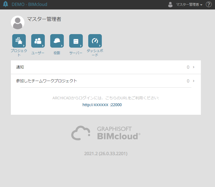
Task: Click the 役割 text label
Action: click(57, 53)
